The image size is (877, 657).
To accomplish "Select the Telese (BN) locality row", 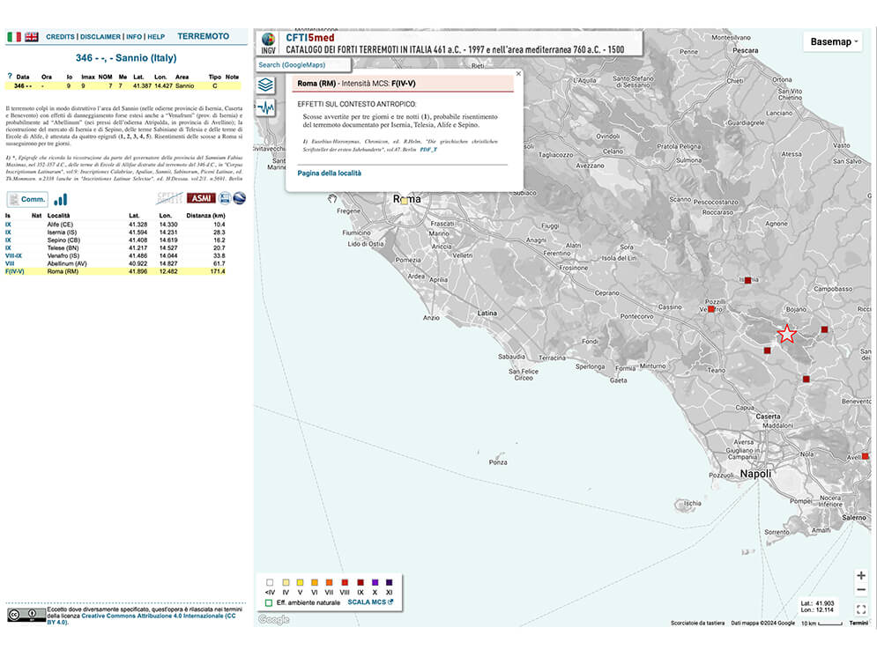I will pos(115,248).
